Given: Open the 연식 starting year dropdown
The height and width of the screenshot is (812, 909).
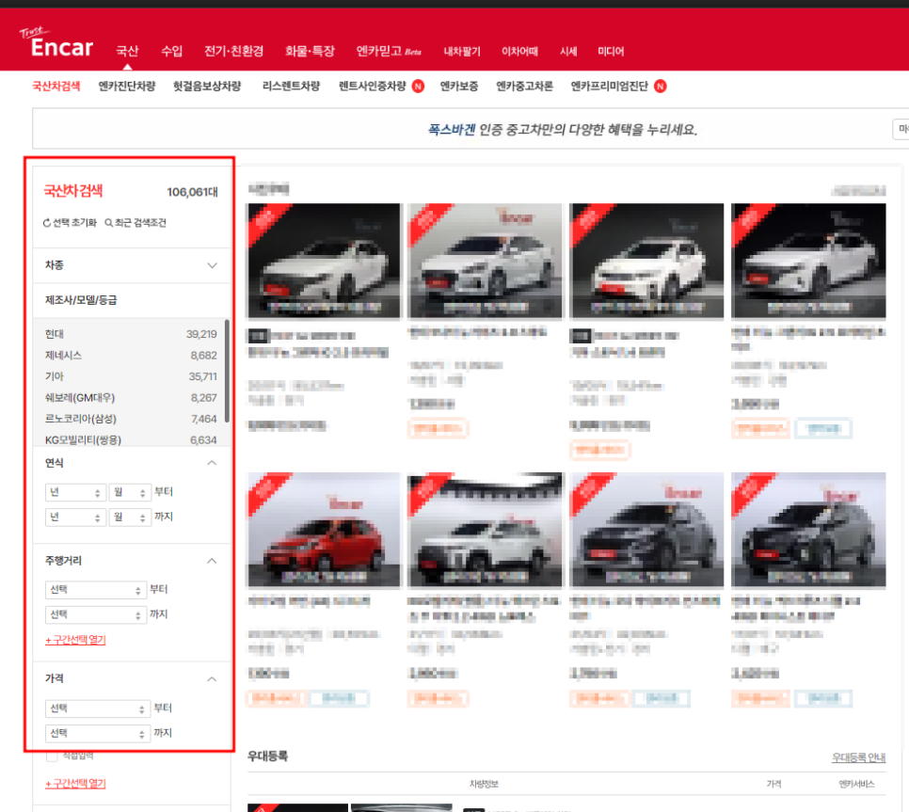Looking at the screenshot, I should tap(75, 492).
